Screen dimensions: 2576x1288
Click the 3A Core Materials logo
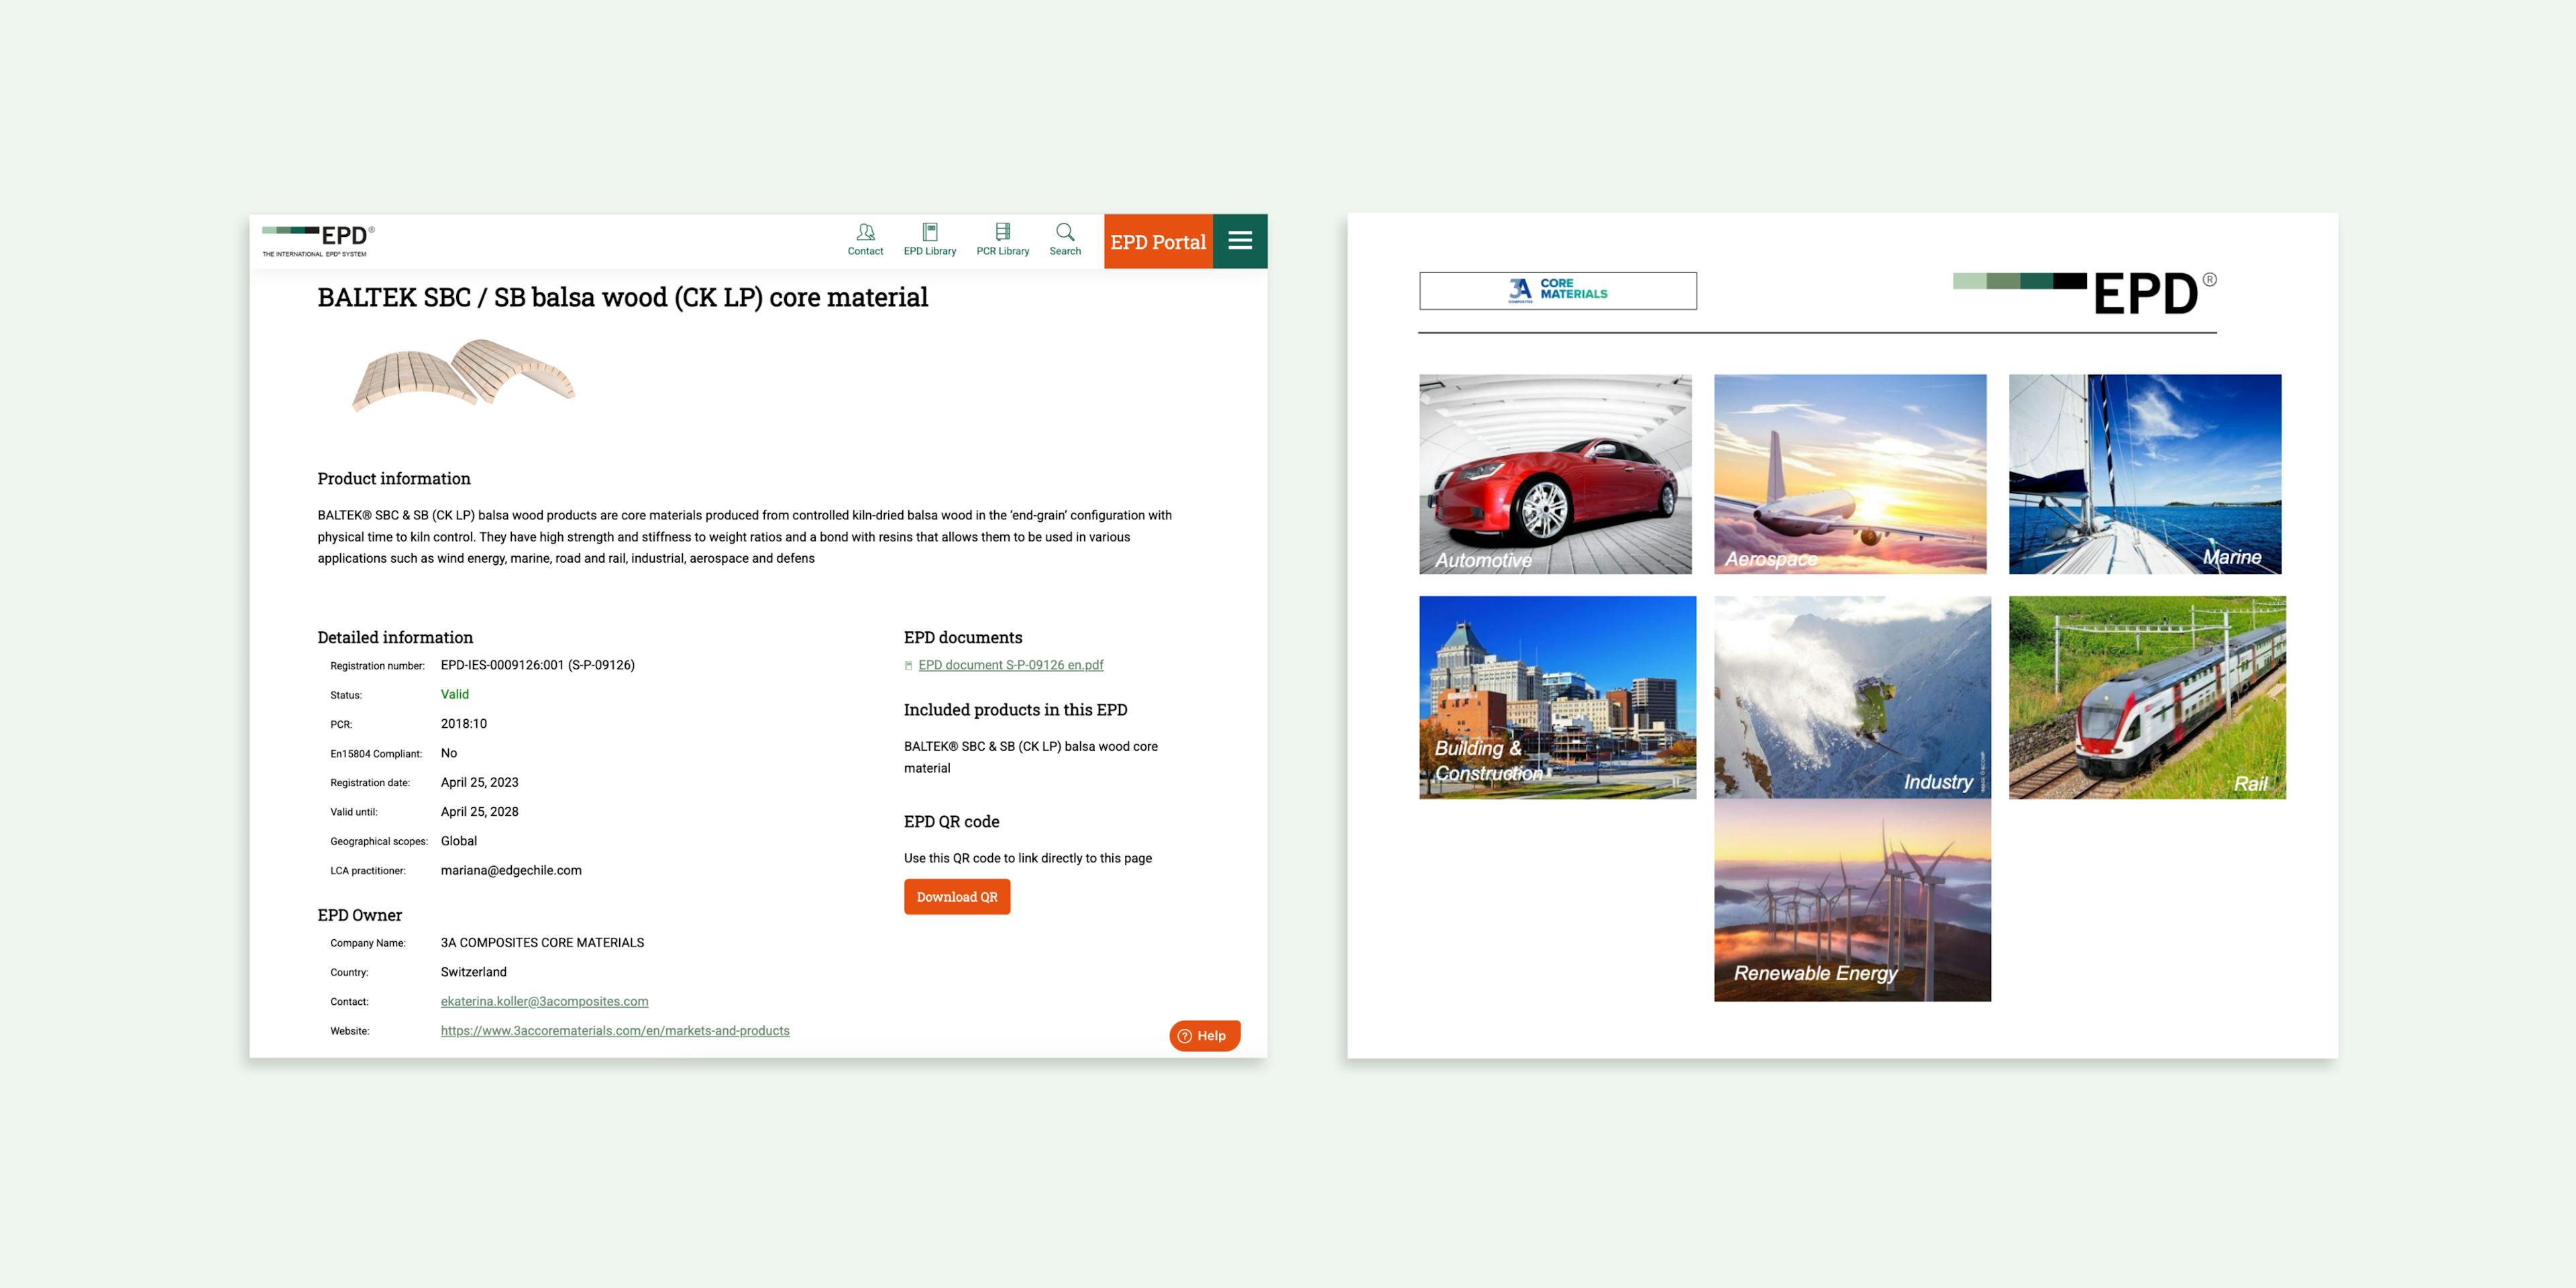[1557, 291]
